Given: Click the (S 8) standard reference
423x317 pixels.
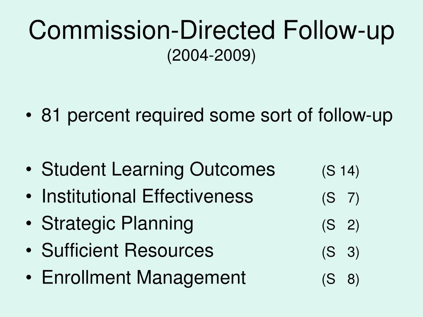Looking at the screenshot, I should (340, 279).
